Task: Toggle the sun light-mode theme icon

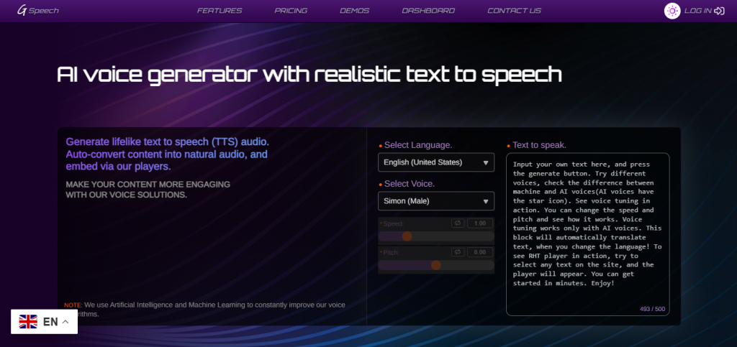Action: tap(672, 11)
